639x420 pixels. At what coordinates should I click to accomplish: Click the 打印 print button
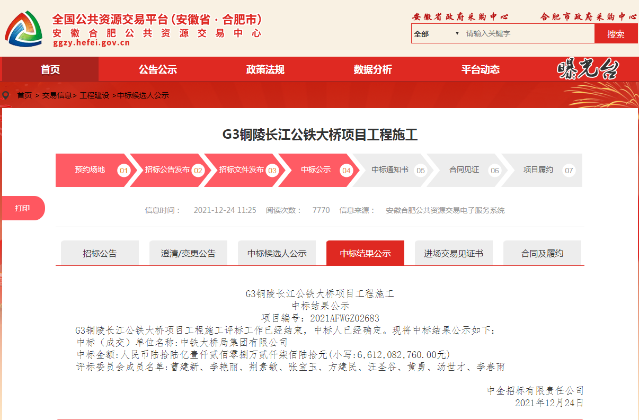pyautogui.click(x=22, y=208)
